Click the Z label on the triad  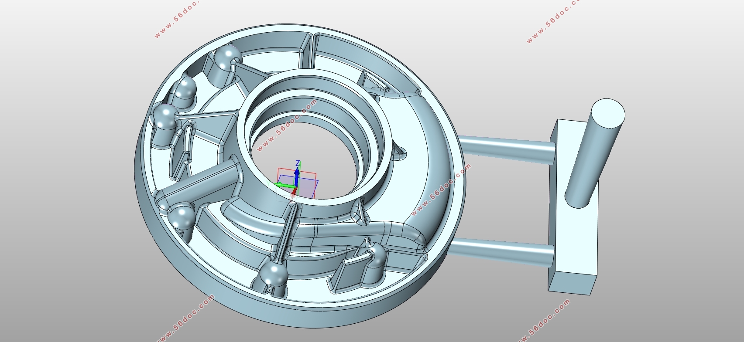tap(298, 163)
